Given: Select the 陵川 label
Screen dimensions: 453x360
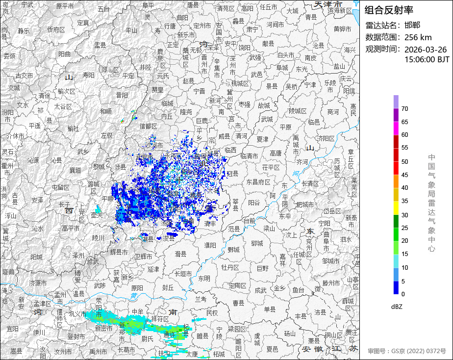Looking at the screenshot, I should tap(98, 238).
